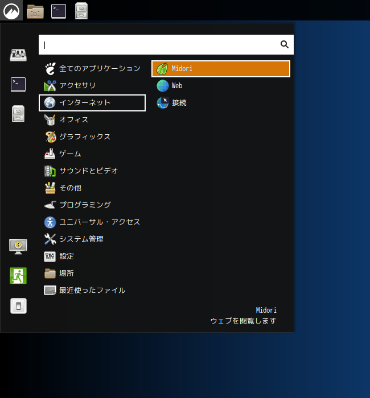
Task: Open the グラフィックス category
Action: click(x=92, y=137)
